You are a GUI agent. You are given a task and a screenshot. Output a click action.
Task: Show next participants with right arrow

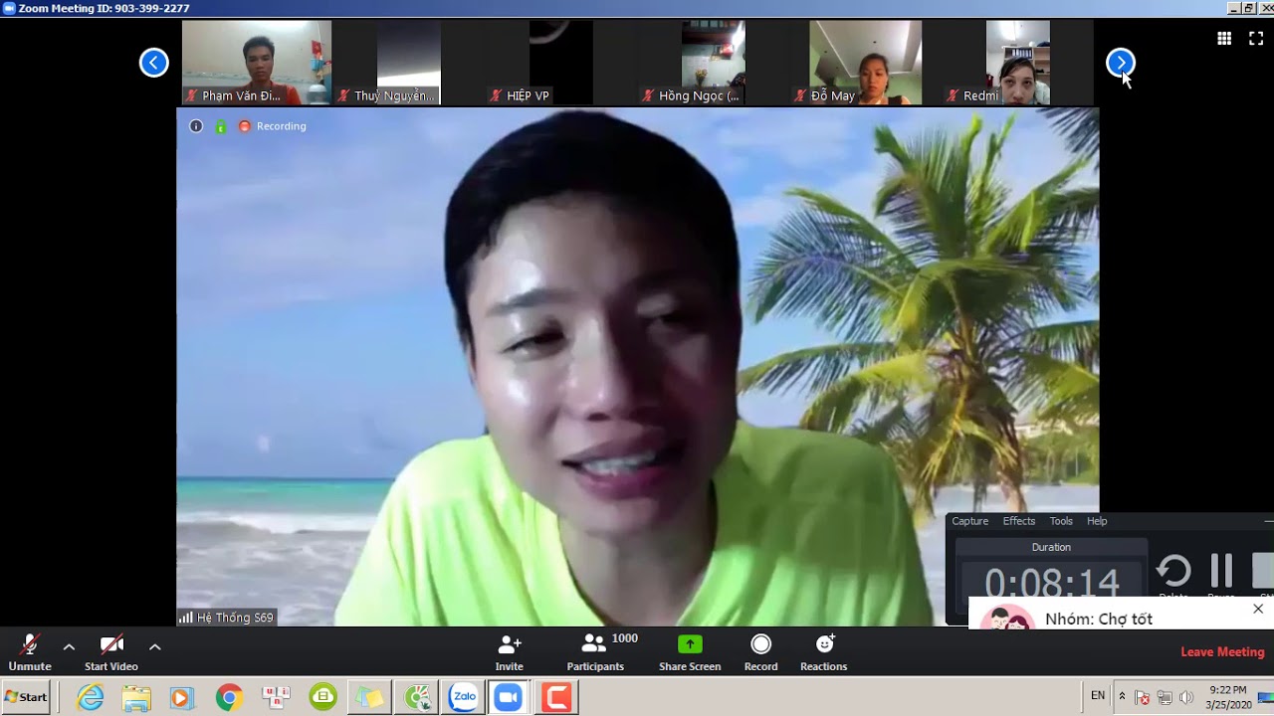coord(1121,63)
